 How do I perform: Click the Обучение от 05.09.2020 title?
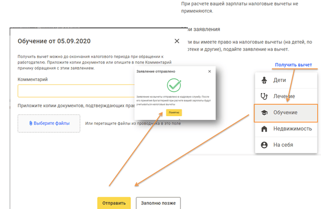pos(54,41)
